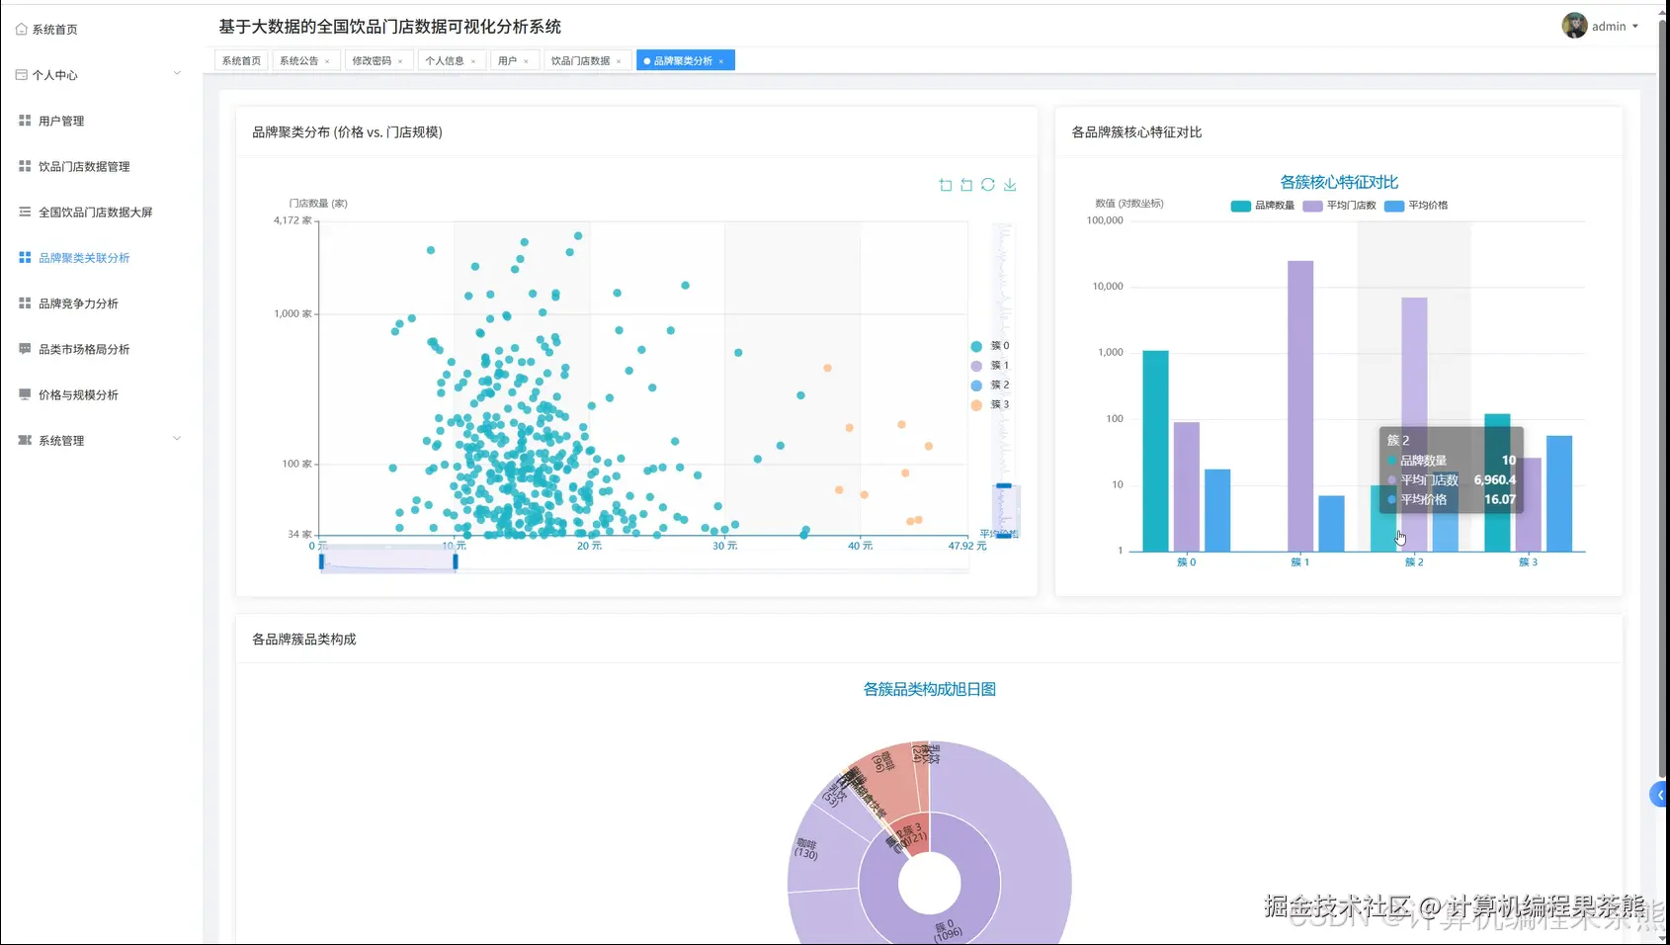Close the 个人信息 tab
The height and width of the screenshot is (945, 1670).
(x=473, y=61)
